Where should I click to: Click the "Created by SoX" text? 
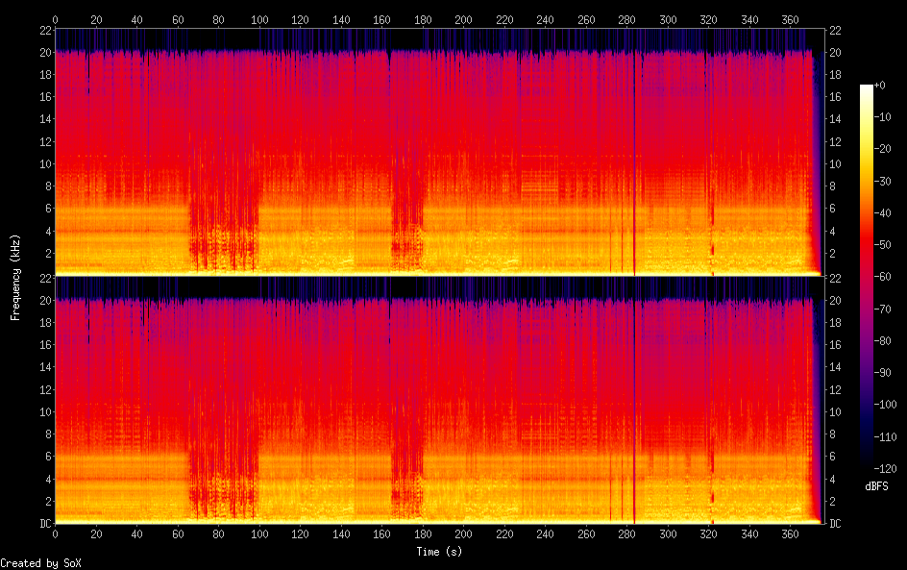pyautogui.click(x=34, y=563)
